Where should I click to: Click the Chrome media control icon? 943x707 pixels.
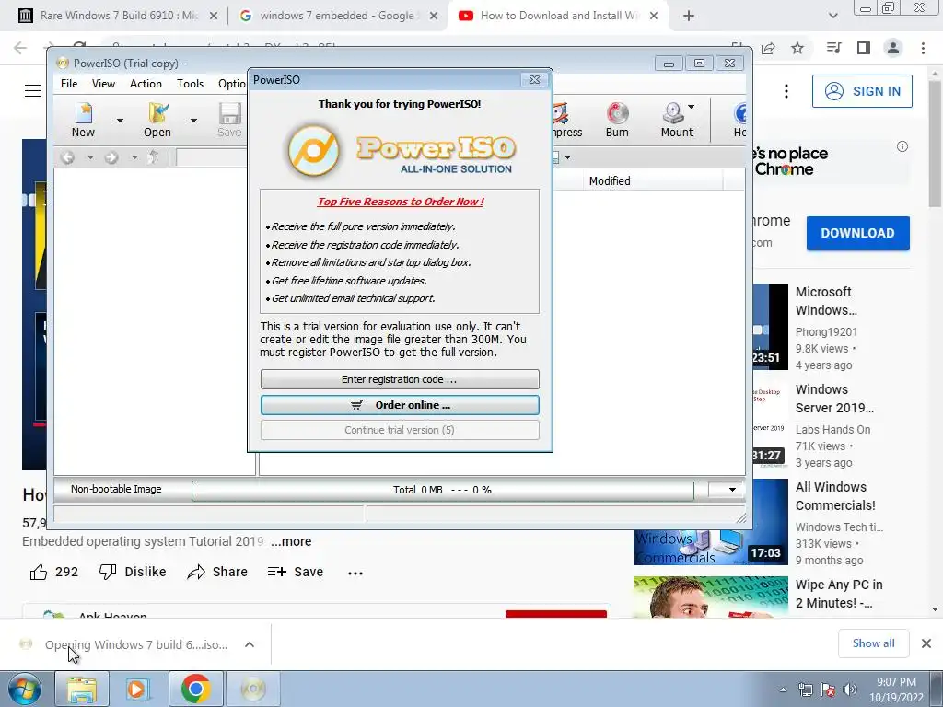pos(833,48)
